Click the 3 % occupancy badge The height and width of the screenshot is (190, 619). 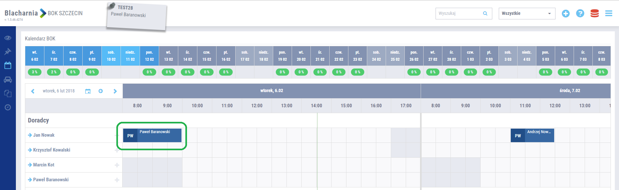tap(35, 72)
